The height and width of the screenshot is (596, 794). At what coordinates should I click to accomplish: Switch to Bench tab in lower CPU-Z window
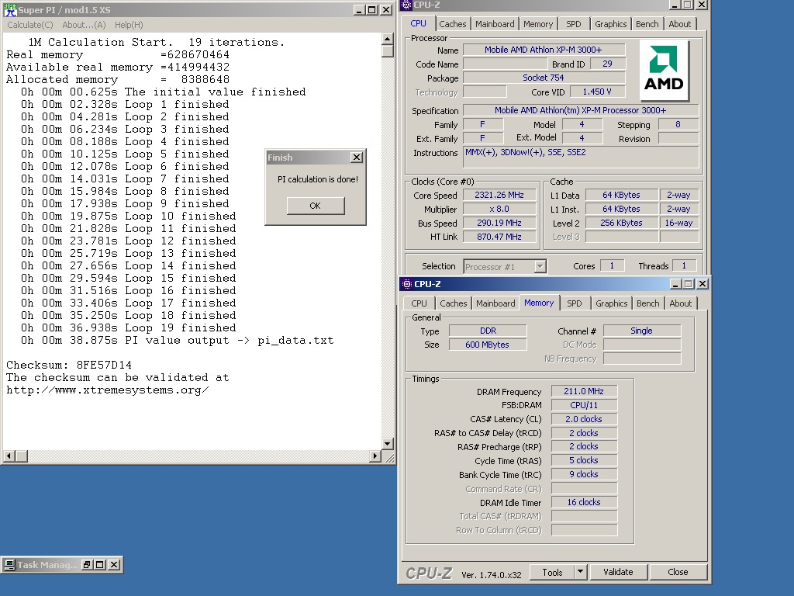647,303
